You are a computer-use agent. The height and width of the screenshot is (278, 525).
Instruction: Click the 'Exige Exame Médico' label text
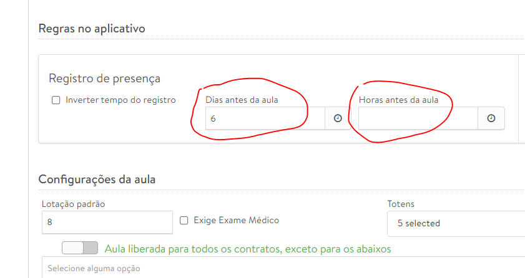[x=237, y=220]
